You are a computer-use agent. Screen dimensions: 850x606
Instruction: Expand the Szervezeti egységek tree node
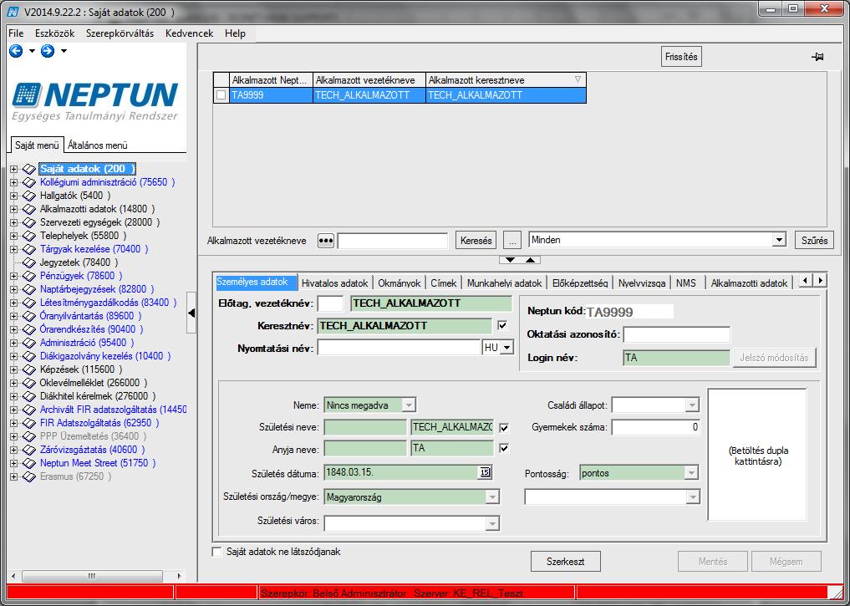pos(13,223)
